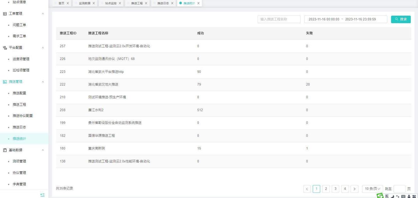The width and height of the screenshot is (418, 198).
Task: Close the 监测数据 tab
Action: (x=94, y=3)
